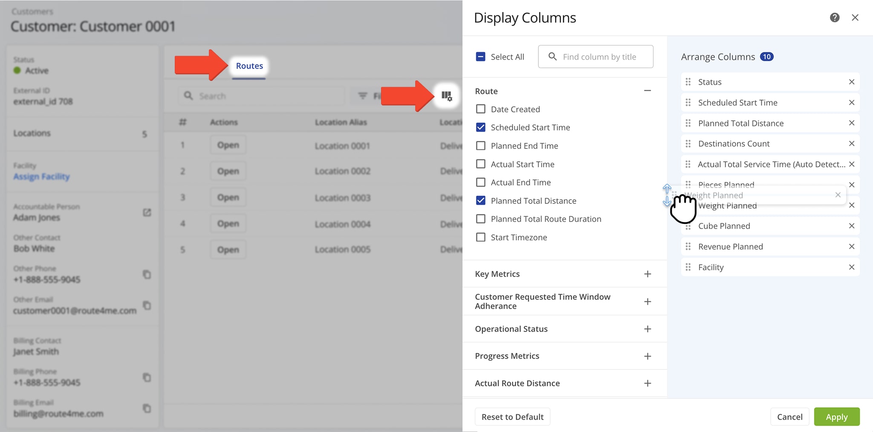Remove the Facility column with its X icon
Screen dimensions: 873x432
click(852, 267)
